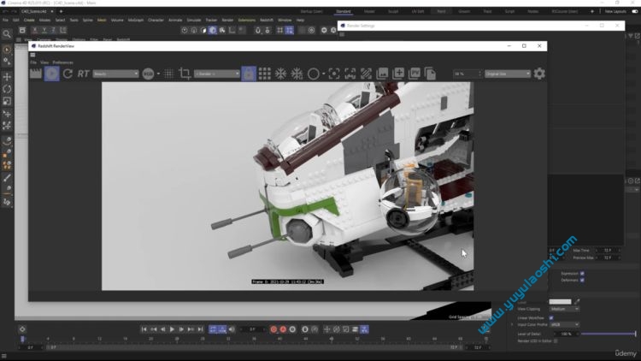Click the bucket grid icon

tap(264, 74)
